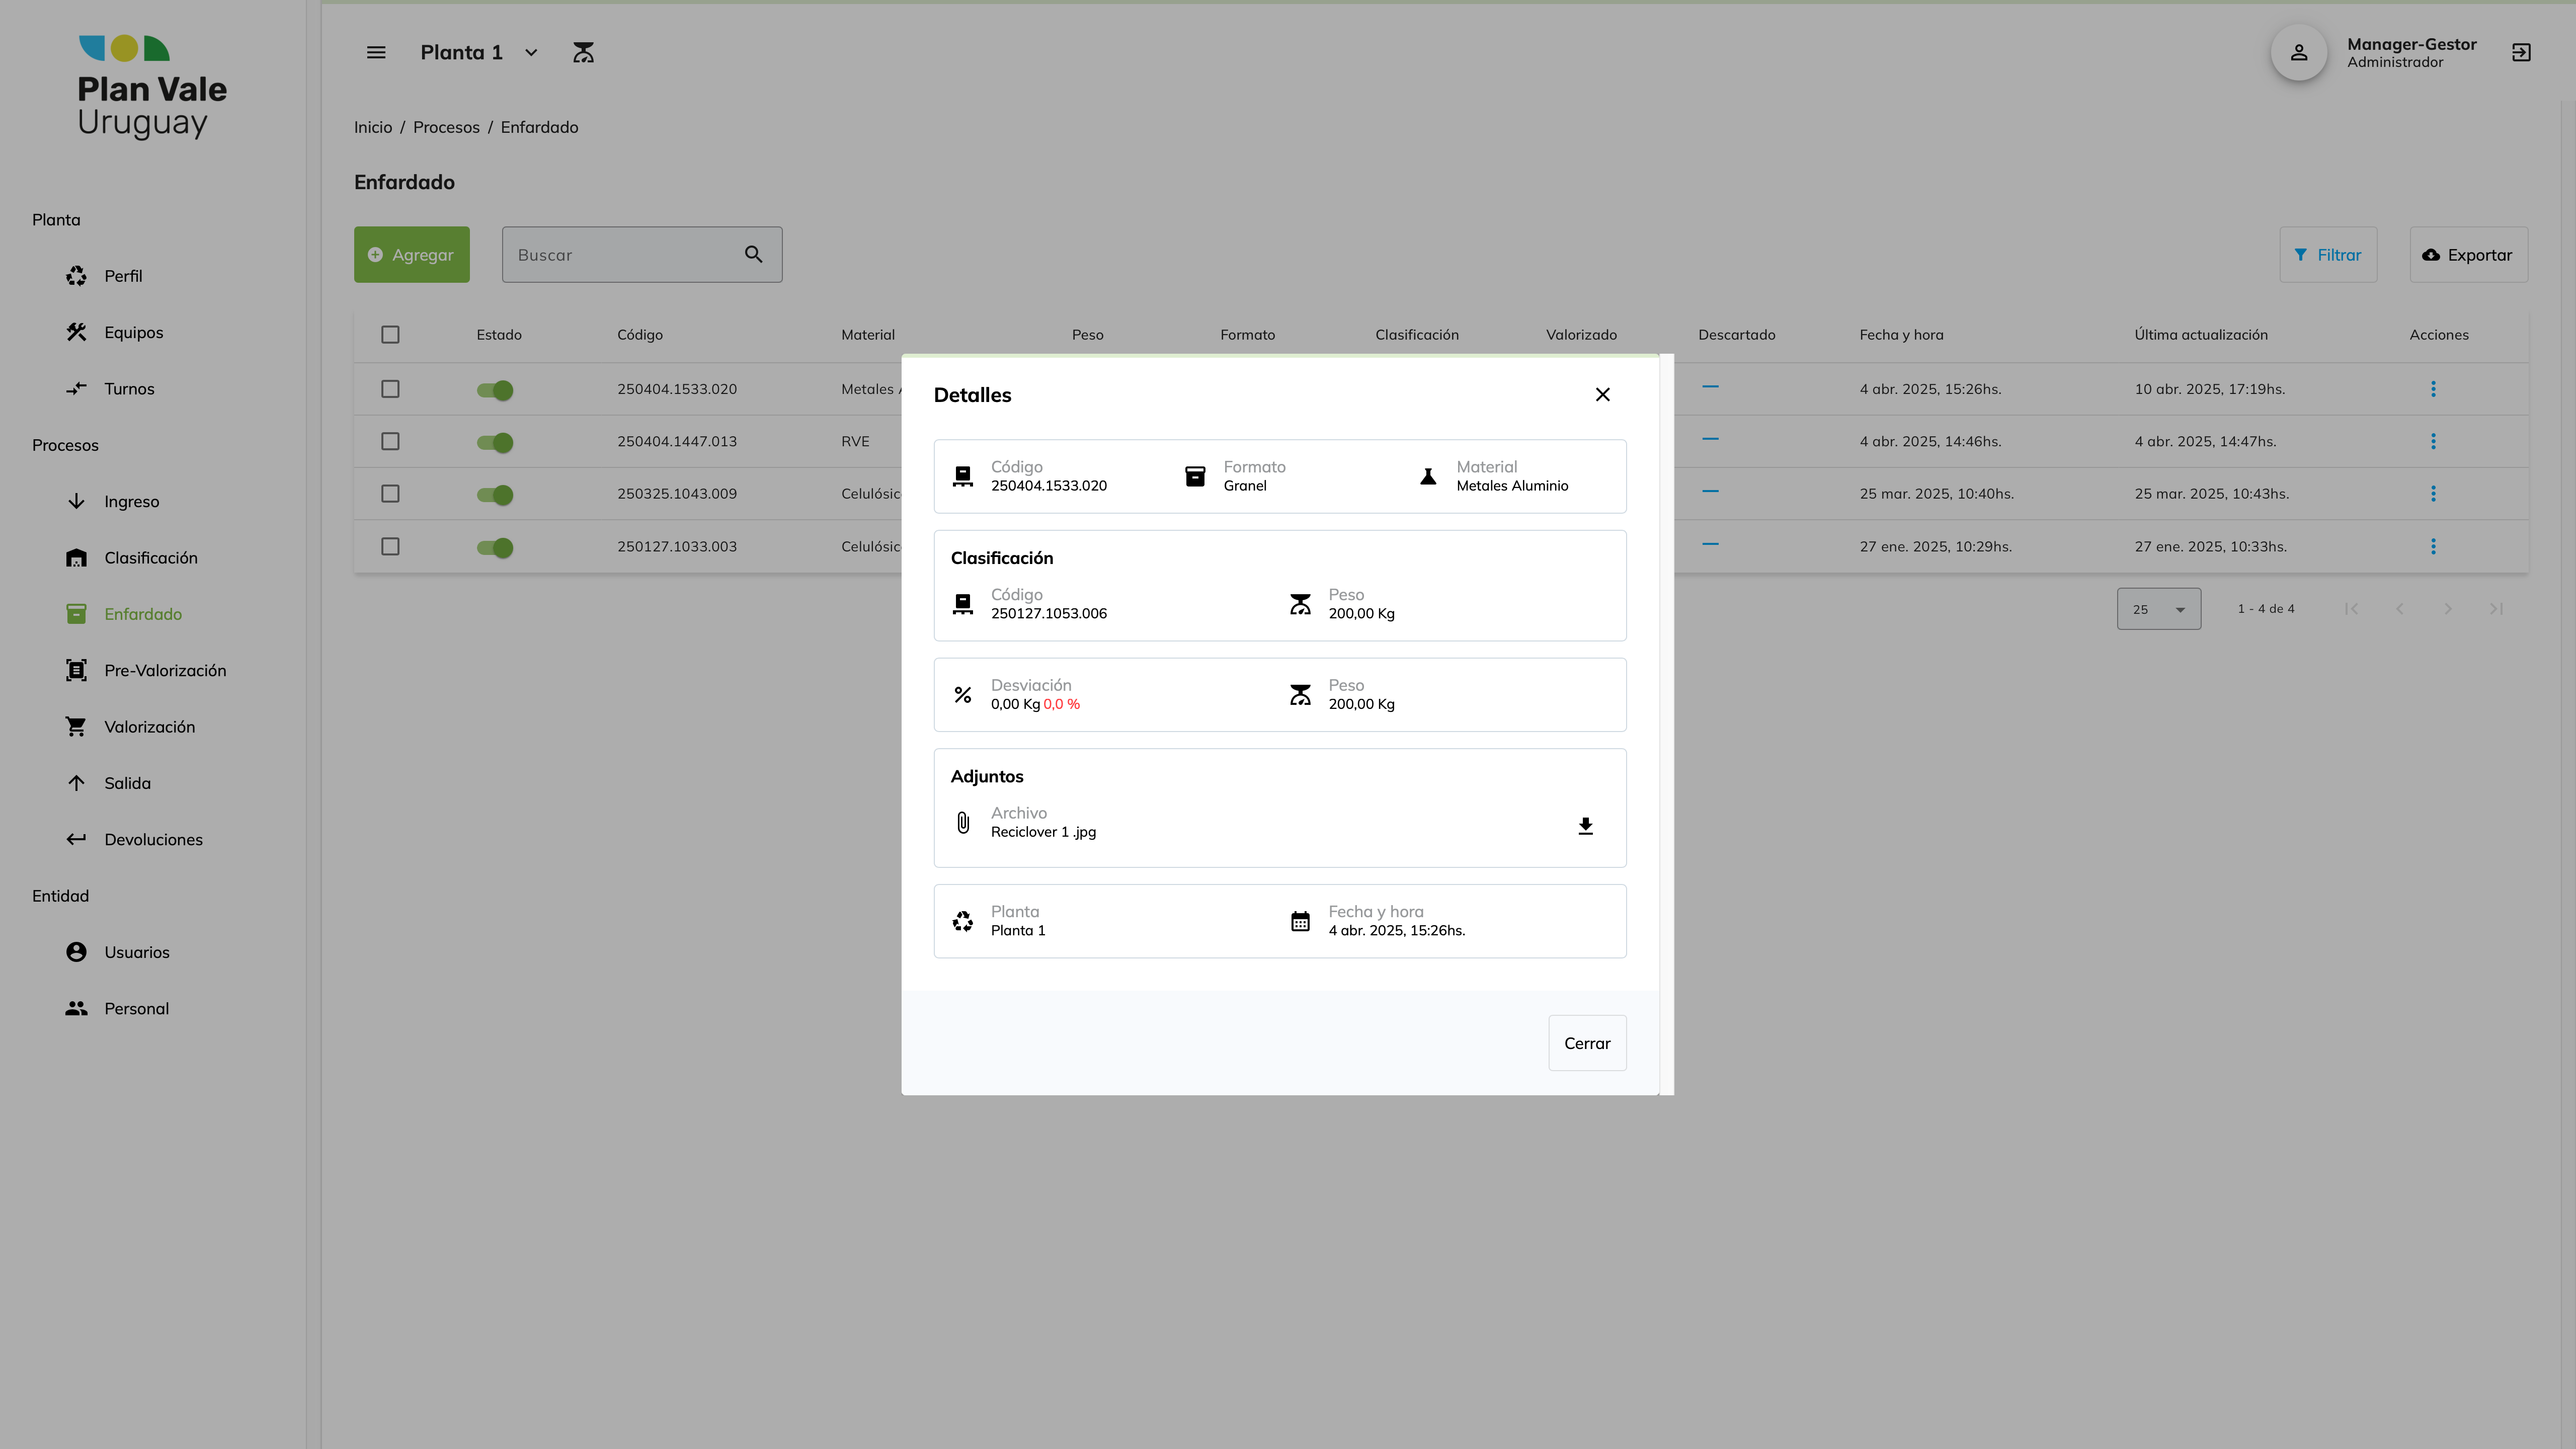The width and height of the screenshot is (2576, 1449).
Task: Toggle Estado switch for row 250325.1043.009
Action: (495, 495)
